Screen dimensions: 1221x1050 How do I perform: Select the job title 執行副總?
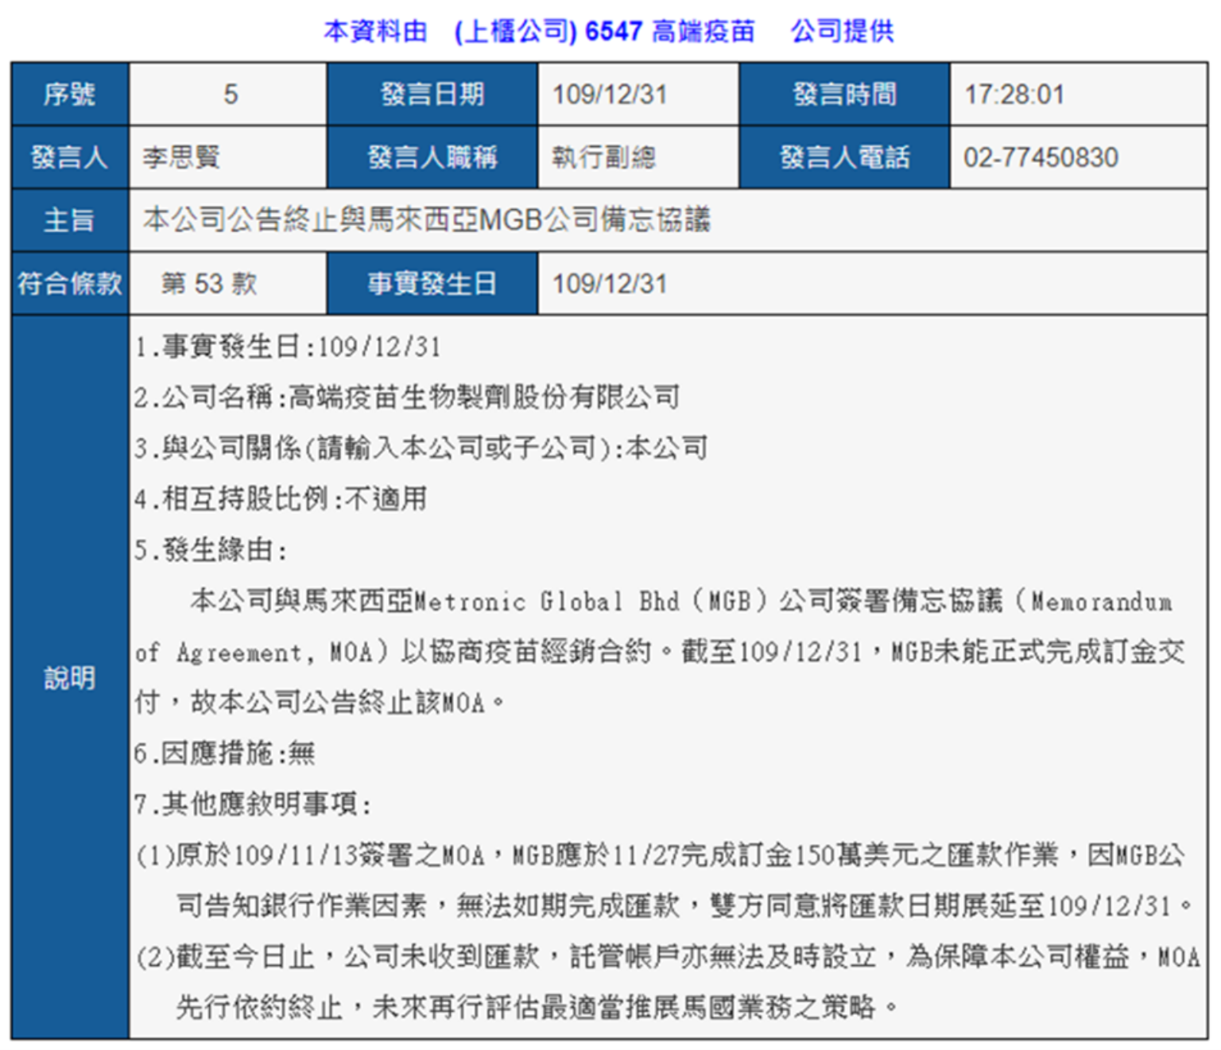tap(603, 157)
